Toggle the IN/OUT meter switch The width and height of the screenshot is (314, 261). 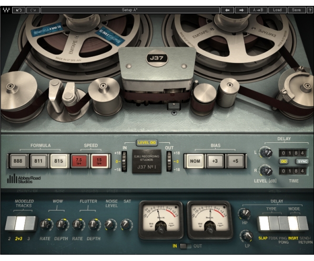[x=186, y=246]
